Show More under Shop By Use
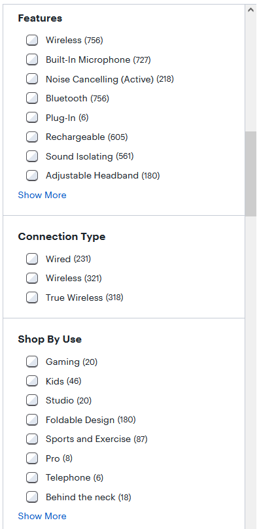 click(x=42, y=516)
